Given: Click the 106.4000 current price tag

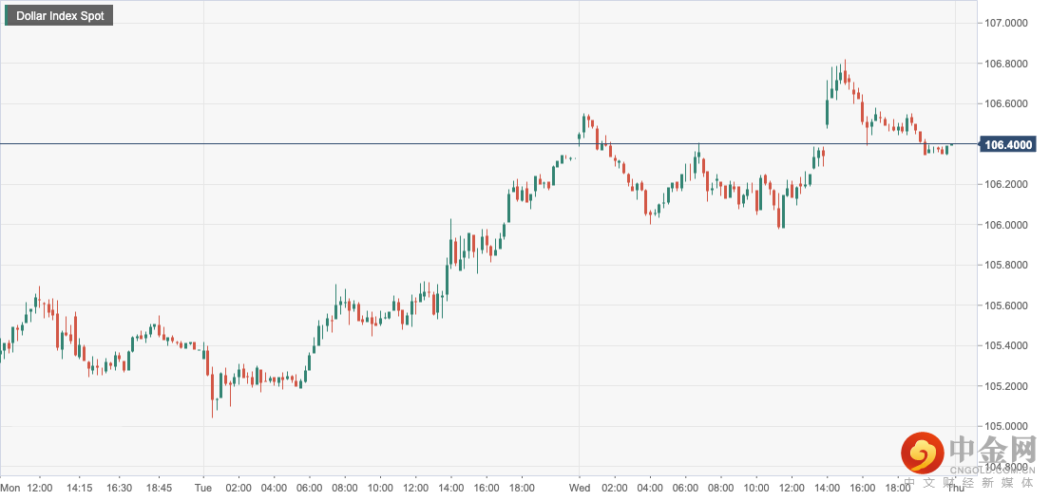Looking at the screenshot, I should (1009, 145).
